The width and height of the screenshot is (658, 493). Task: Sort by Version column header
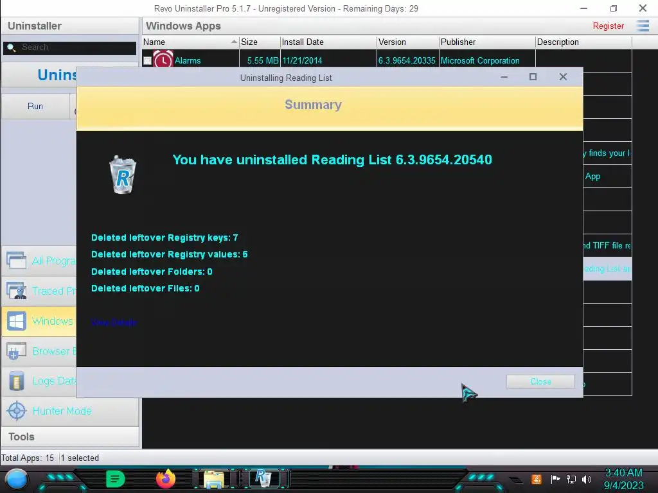pyautogui.click(x=407, y=42)
